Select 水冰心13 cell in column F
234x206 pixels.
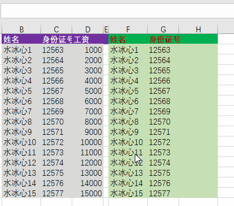pyautogui.click(x=128, y=173)
